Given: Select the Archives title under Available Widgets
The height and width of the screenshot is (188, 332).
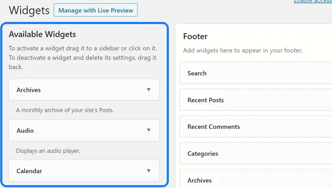Looking at the screenshot, I should tap(29, 90).
